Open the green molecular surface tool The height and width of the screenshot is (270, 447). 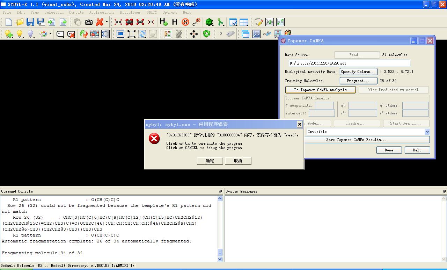click(209, 22)
